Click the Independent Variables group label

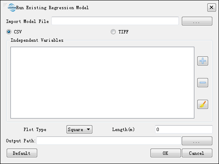click(37, 40)
